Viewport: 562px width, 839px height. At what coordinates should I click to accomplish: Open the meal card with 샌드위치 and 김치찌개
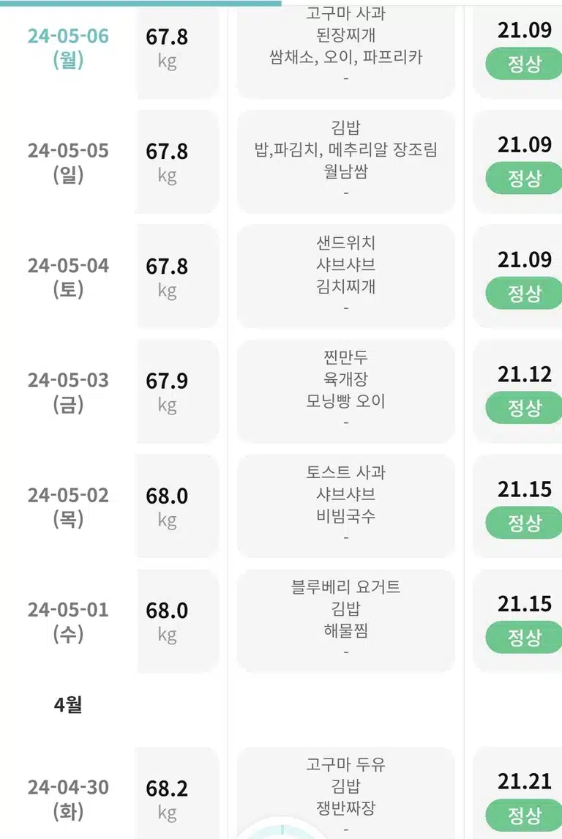(x=346, y=277)
